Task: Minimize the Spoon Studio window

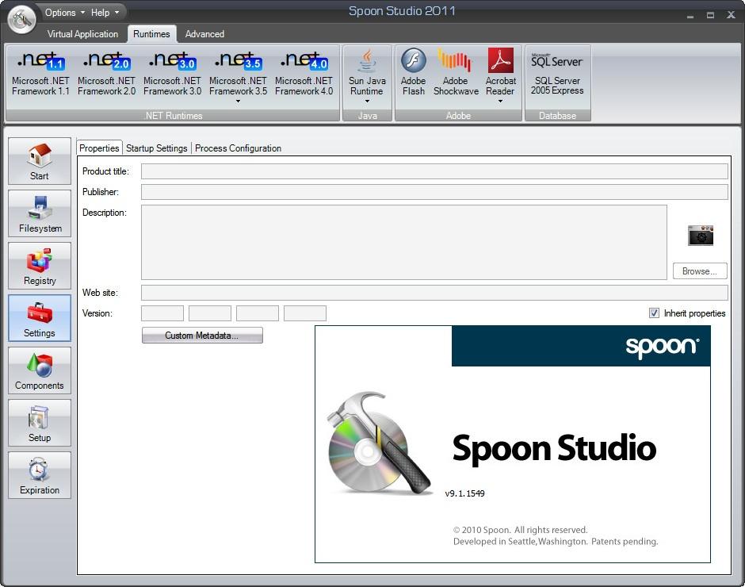Action: (690, 16)
